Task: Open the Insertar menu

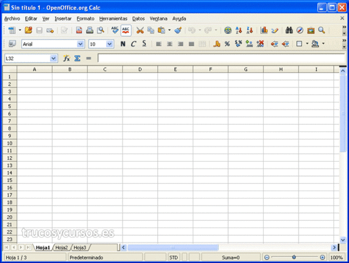Action: tap(63, 19)
